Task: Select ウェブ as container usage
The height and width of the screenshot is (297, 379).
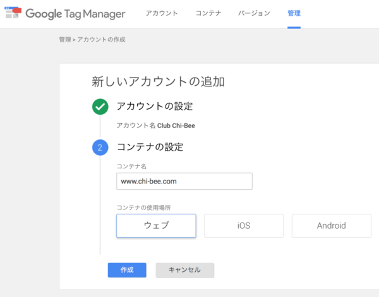Action: pyautogui.click(x=156, y=226)
